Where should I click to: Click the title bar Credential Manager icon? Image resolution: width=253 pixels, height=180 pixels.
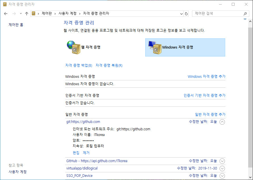(5, 4)
